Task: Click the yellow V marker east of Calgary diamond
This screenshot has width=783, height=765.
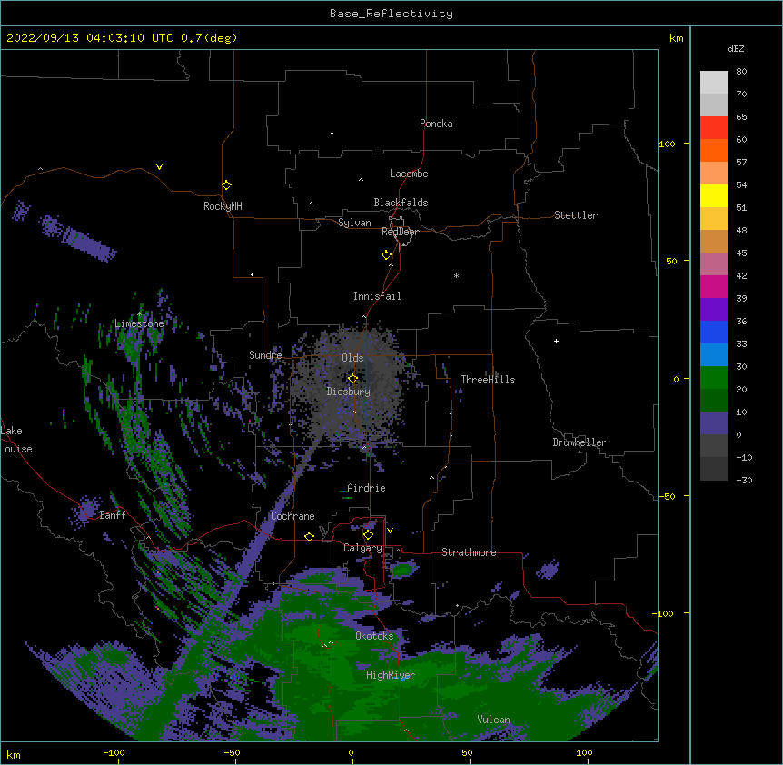Action: click(390, 531)
